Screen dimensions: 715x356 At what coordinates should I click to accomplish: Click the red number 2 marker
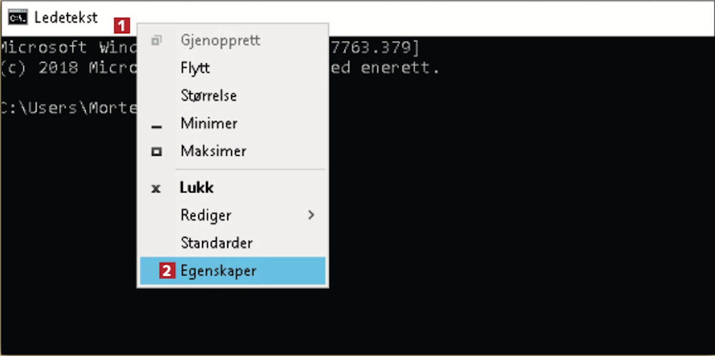coord(167,271)
